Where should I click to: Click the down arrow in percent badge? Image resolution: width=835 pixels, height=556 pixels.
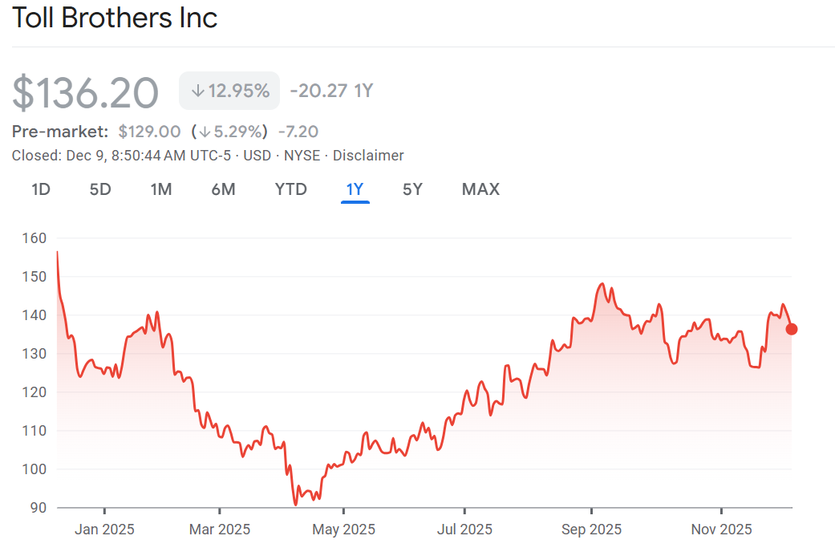tap(197, 91)
